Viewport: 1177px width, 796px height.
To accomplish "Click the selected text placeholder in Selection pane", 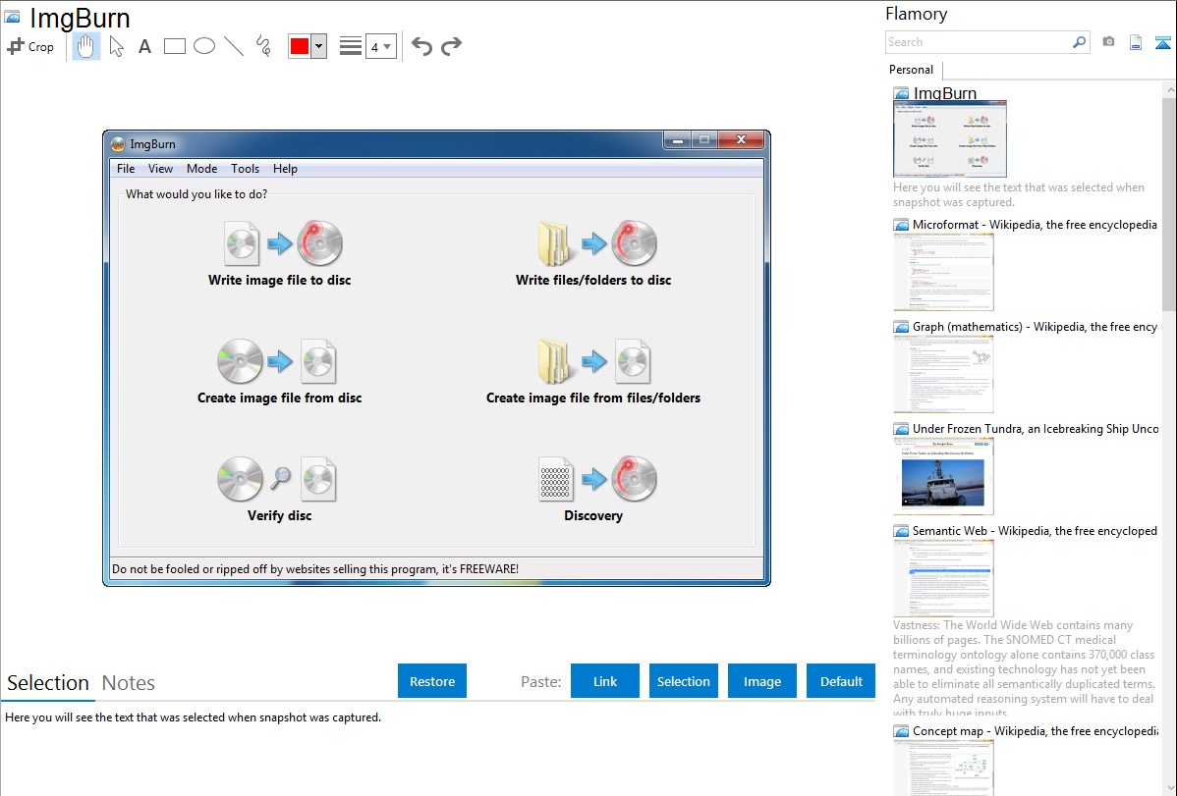I will [193, 717].
